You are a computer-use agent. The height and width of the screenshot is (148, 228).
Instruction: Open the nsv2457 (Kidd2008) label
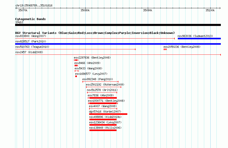[29, 52]
